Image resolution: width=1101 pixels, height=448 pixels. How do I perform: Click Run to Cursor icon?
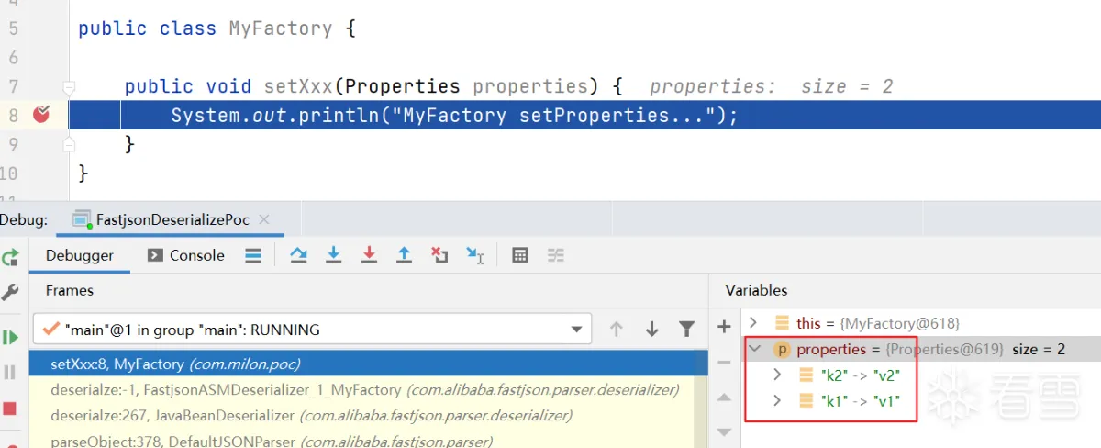(474, 255)
